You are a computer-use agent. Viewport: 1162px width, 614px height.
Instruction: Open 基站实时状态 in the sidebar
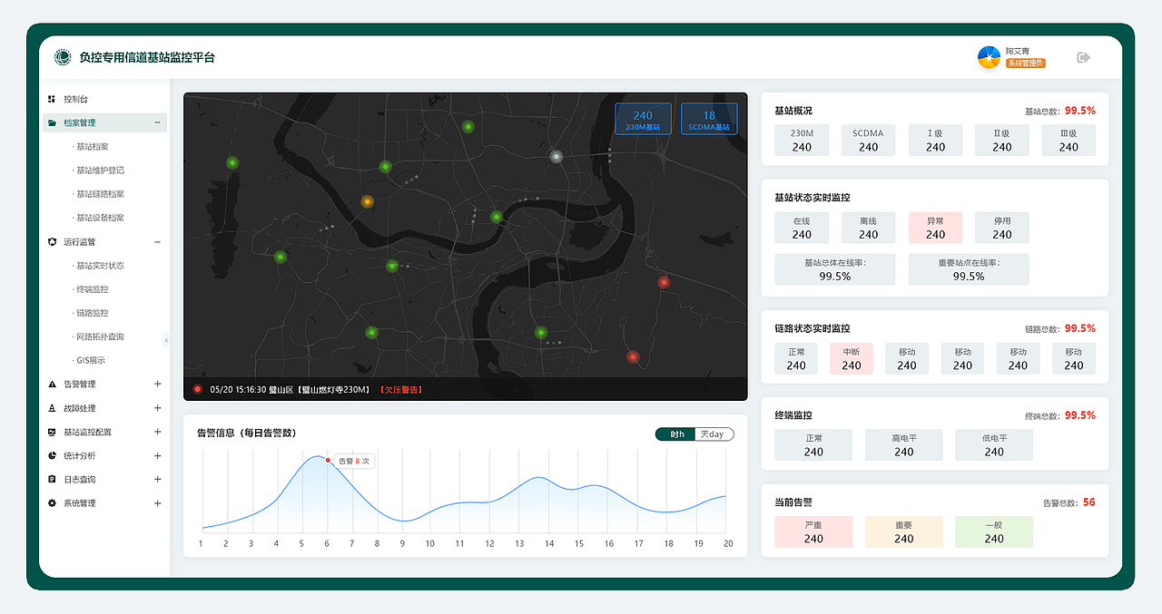click(99, 266)
